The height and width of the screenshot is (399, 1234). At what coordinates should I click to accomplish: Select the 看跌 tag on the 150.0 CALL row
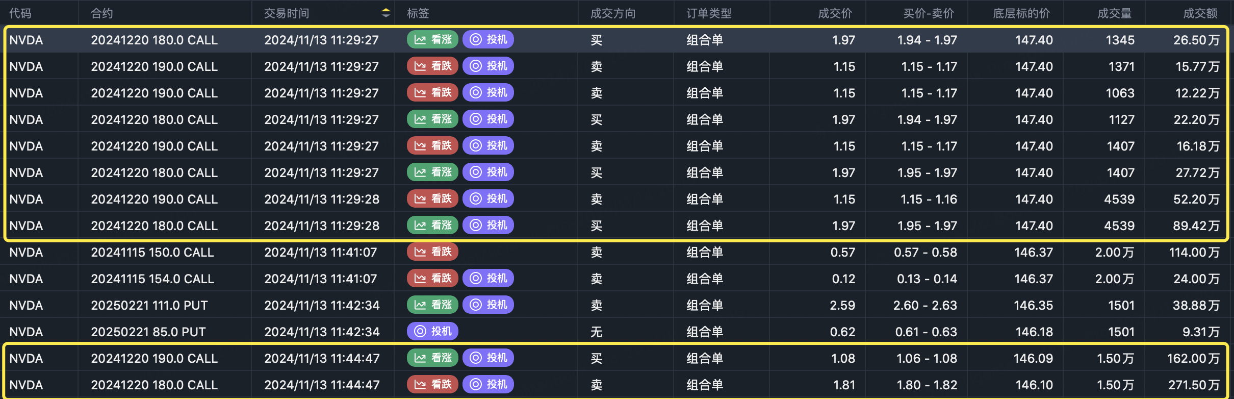(x=432, y=252)
